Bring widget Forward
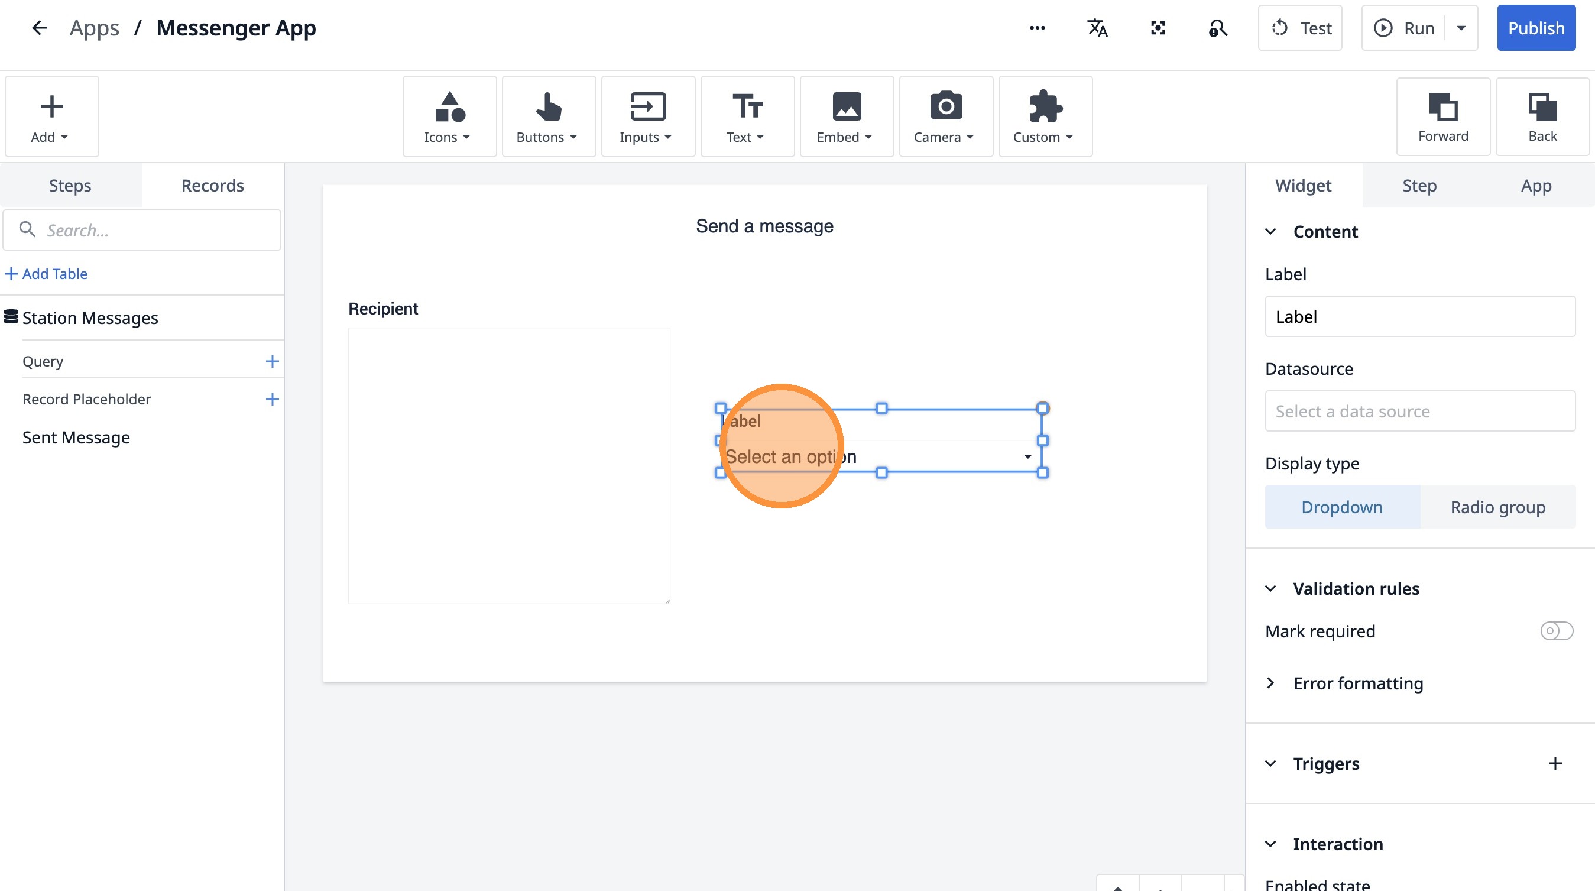The image size is (1595, 891). point(1442,116)
